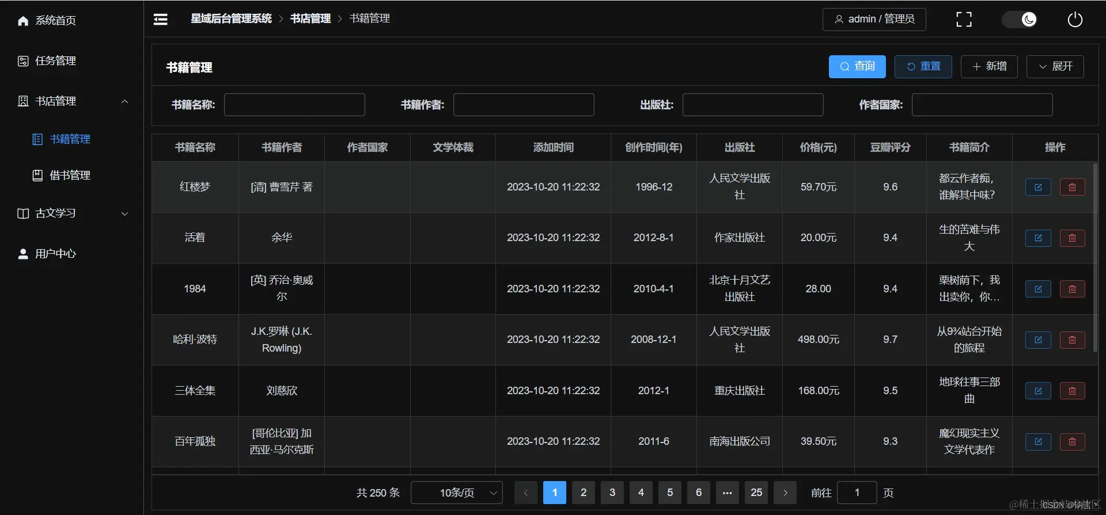Edit the 三体全集 row

[x=1038, y=391]
